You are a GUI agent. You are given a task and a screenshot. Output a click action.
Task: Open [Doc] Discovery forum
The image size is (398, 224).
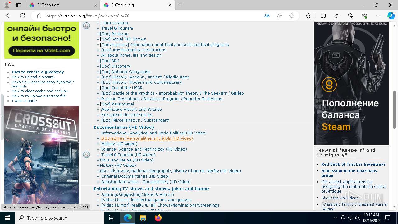pos(115,66)
